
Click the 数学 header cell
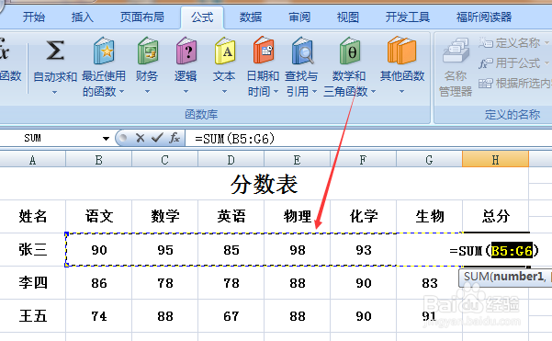pos(165,216)
